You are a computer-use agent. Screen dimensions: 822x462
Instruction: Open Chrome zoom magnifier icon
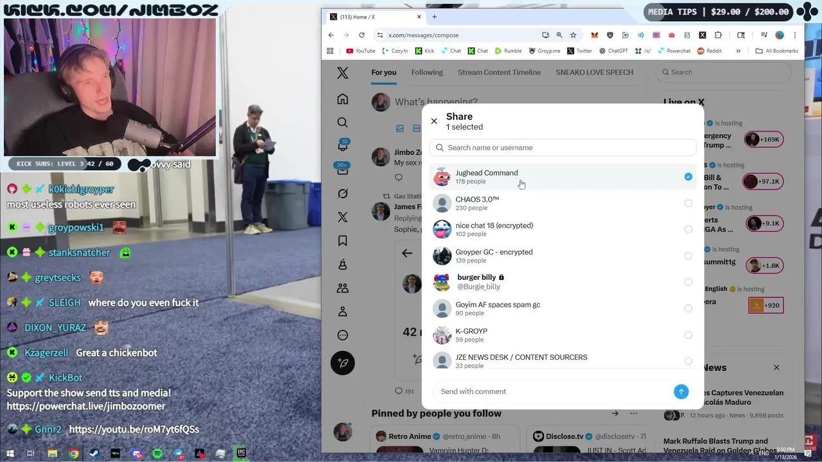[559, 35]
